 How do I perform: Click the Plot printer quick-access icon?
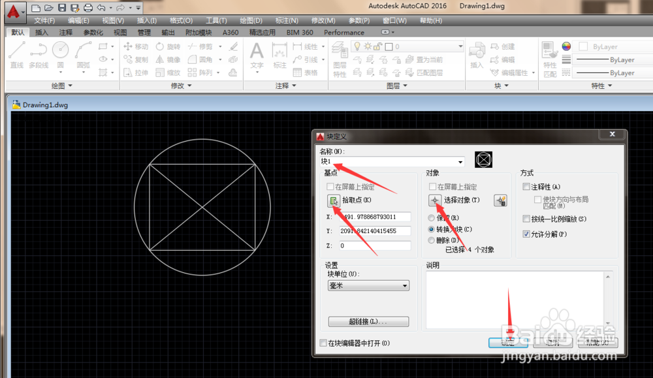coord(88,7)
